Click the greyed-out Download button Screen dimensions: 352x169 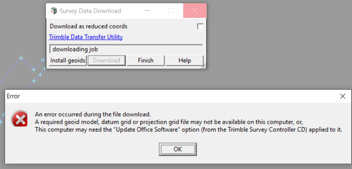(107, 60)
